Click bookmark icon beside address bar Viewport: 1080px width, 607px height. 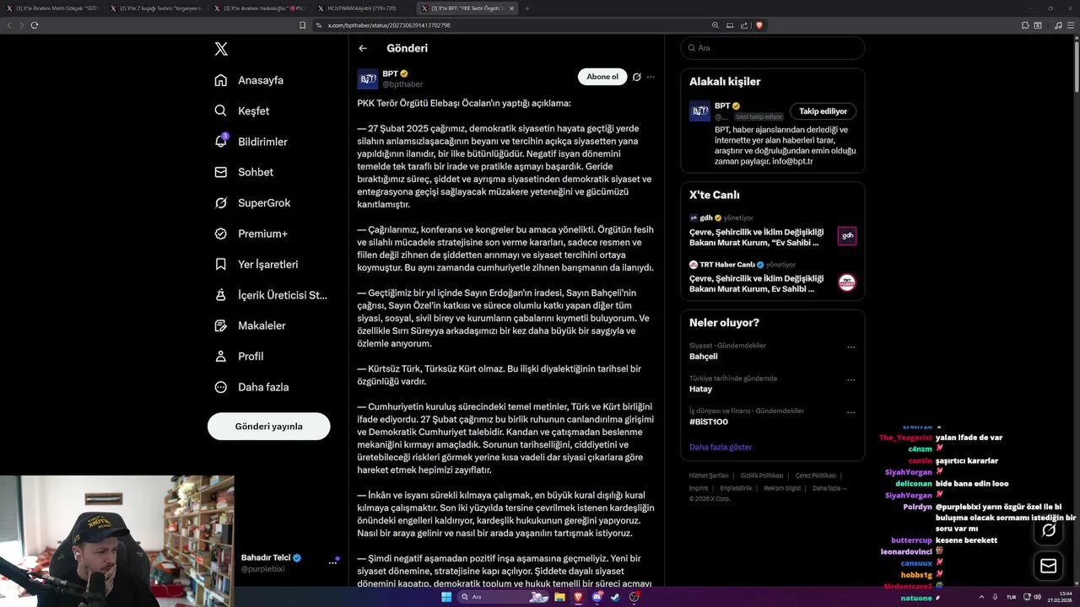303,25
